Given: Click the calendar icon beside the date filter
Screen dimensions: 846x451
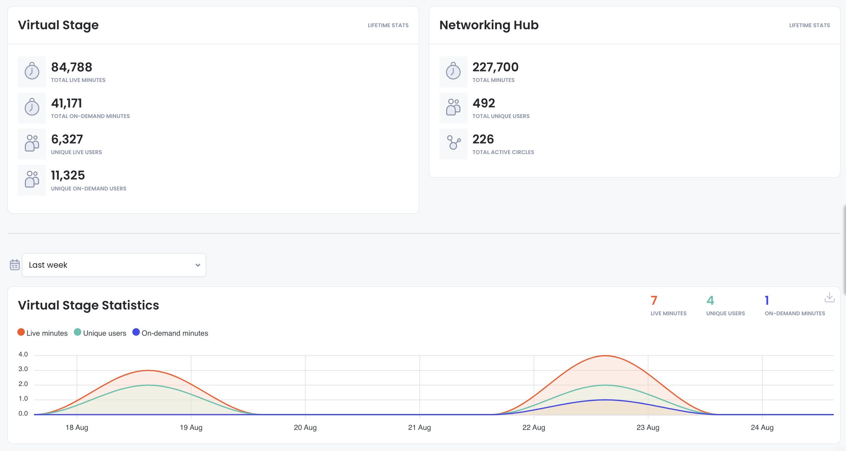Looking at the screenshot, I should tap(14, 265).
